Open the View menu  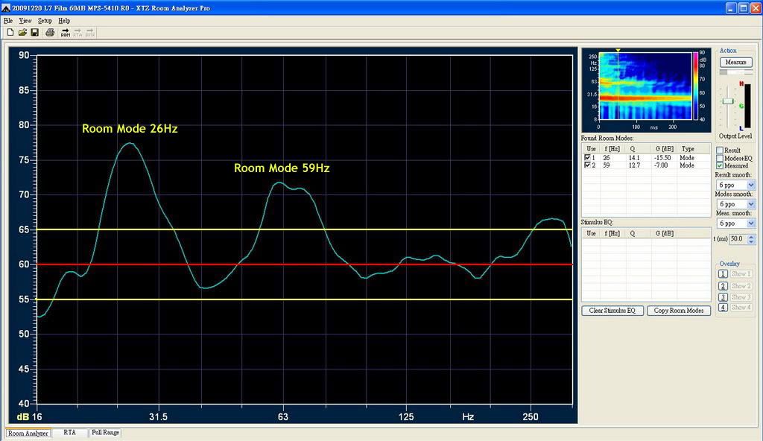pos(25,21)
